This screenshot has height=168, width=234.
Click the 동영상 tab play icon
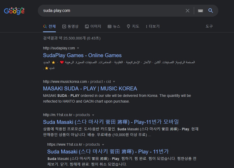64,26
